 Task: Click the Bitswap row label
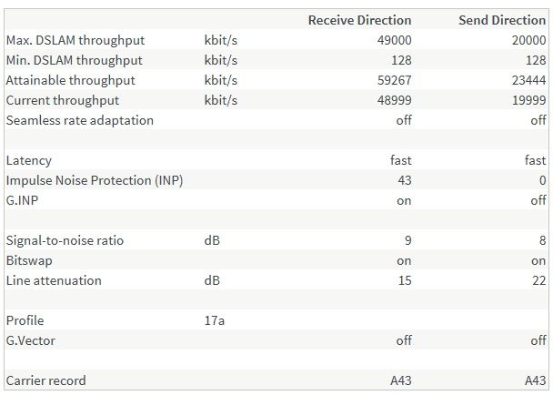[x=29, y=260]
